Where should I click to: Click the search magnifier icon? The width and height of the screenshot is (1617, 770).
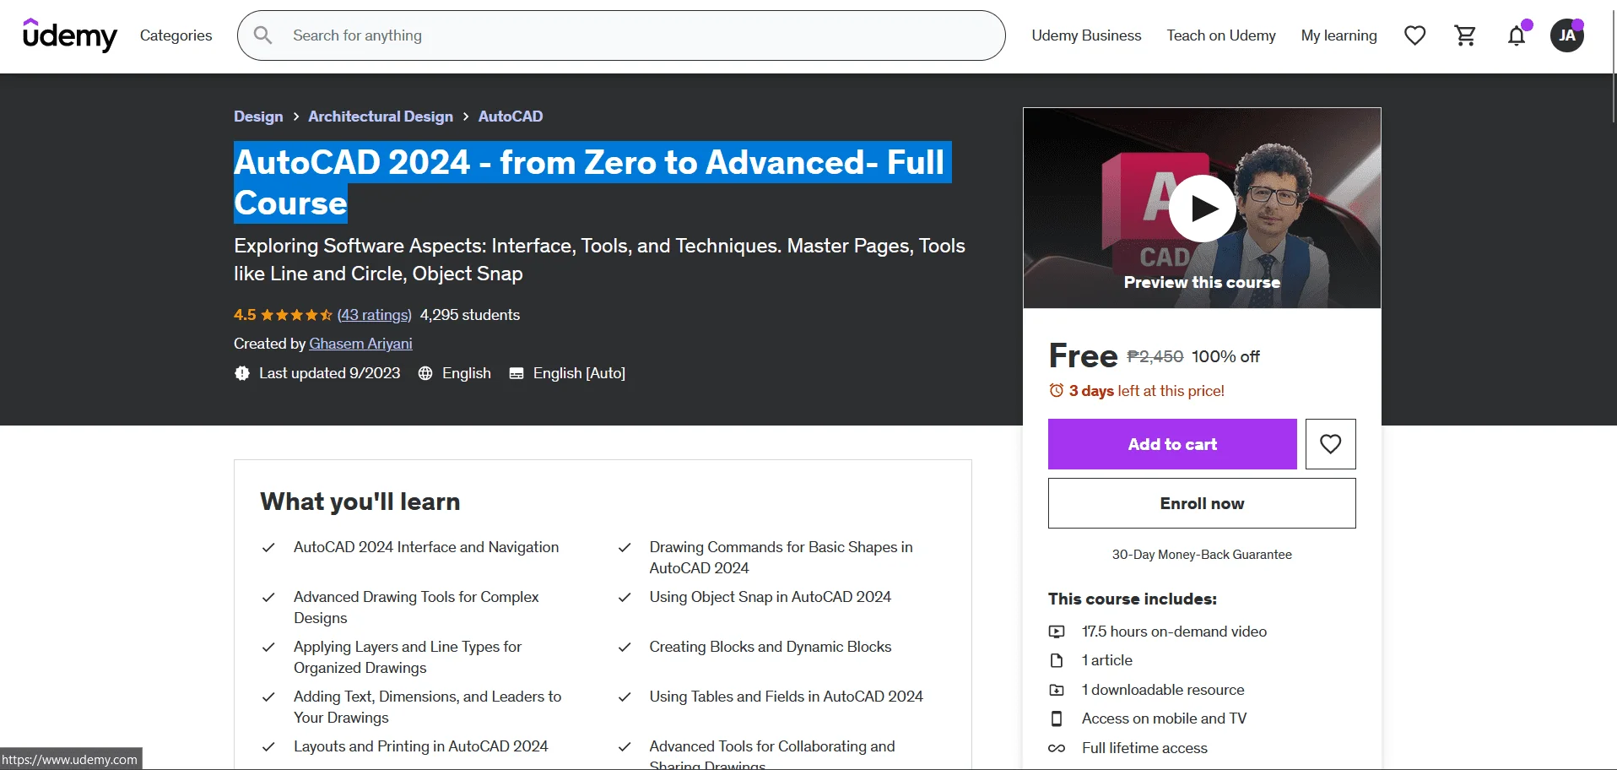[x=262, y=35]
